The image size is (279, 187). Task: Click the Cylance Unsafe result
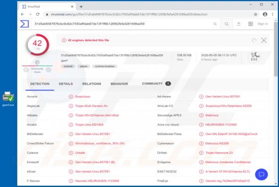click(x=80, y=153)
